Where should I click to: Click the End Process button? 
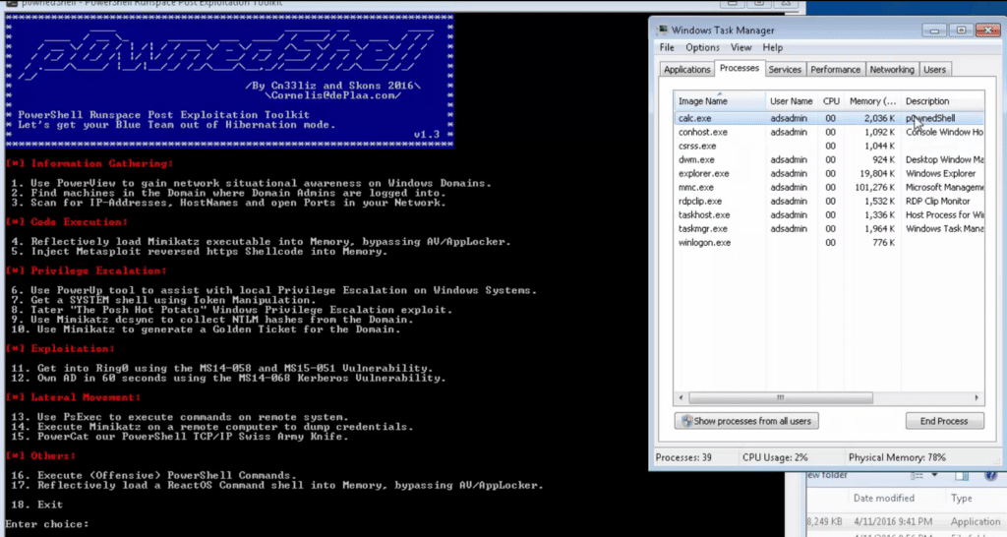tap(944, 421)
